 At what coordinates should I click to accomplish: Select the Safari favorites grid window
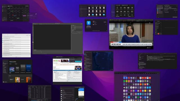tap(137, 86)
